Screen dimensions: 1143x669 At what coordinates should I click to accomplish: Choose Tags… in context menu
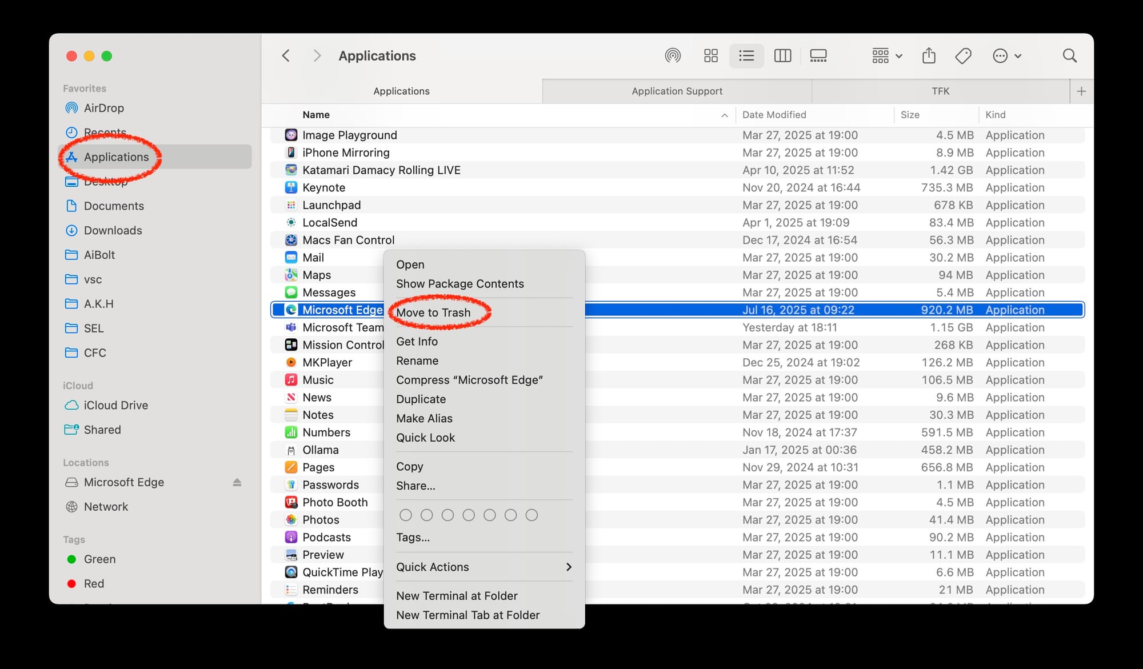click(413, 538)
